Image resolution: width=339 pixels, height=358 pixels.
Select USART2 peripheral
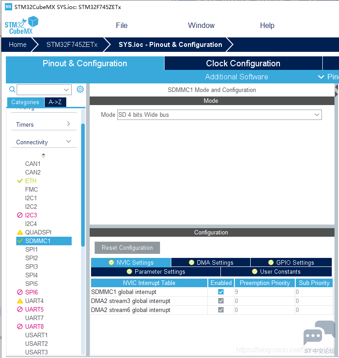(37, 344)
